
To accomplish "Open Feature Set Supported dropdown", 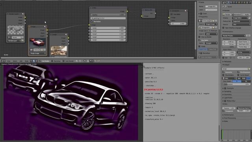I will (241, 21).
